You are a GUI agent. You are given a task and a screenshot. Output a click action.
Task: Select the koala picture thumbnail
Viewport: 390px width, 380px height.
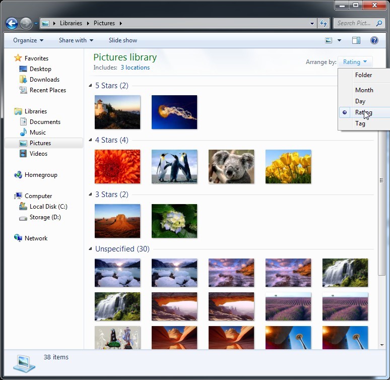click(231, 167)
